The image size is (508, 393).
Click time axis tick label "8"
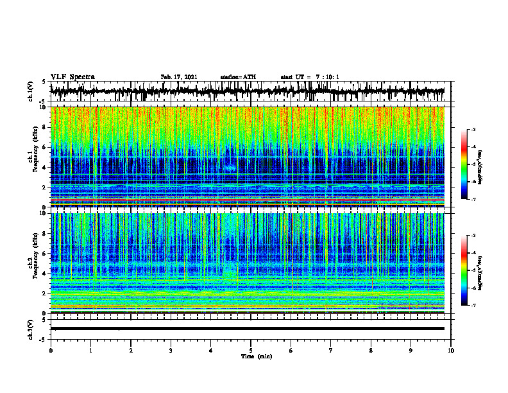pyautogui.click(x=371, y=351)
